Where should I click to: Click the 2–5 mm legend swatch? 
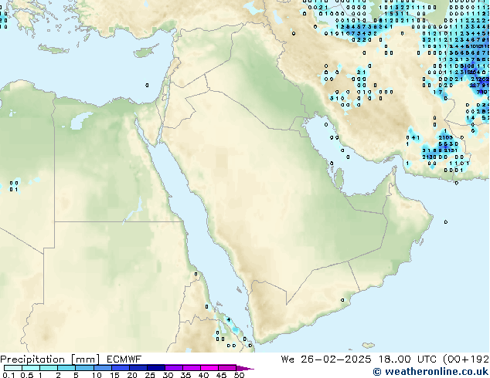pos(67,368)
